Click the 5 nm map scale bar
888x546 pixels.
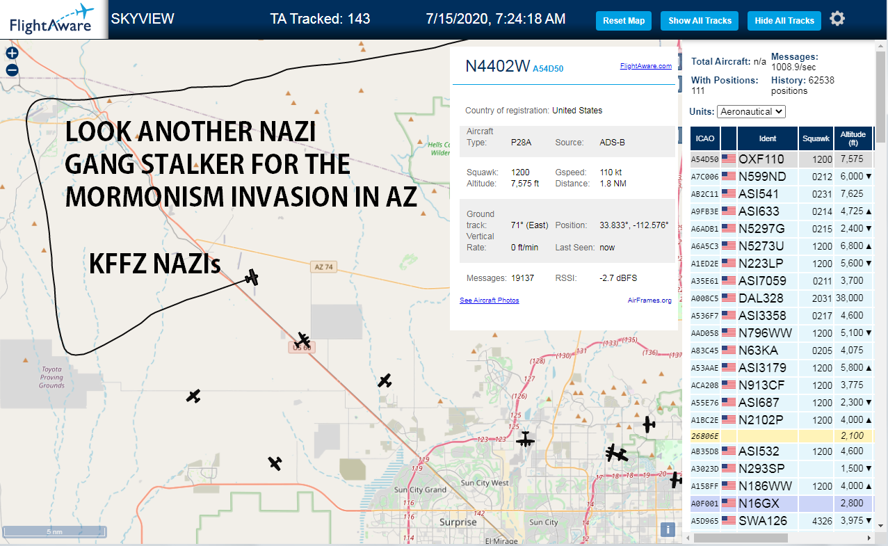click(55, 531)
